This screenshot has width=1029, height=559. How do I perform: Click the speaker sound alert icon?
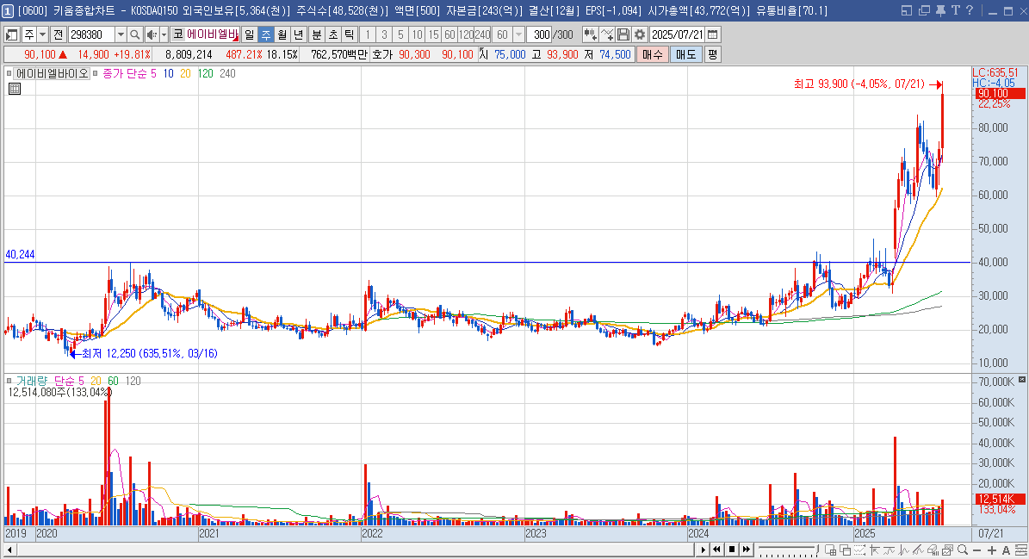tap(151, 34)
